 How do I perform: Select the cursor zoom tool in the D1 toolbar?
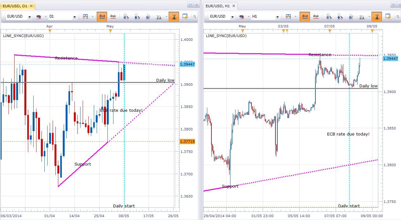[148, 17]
